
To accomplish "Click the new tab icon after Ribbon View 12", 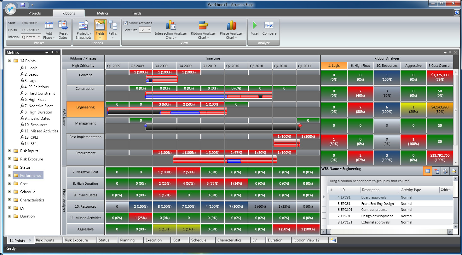I will [x=333, y=240].
